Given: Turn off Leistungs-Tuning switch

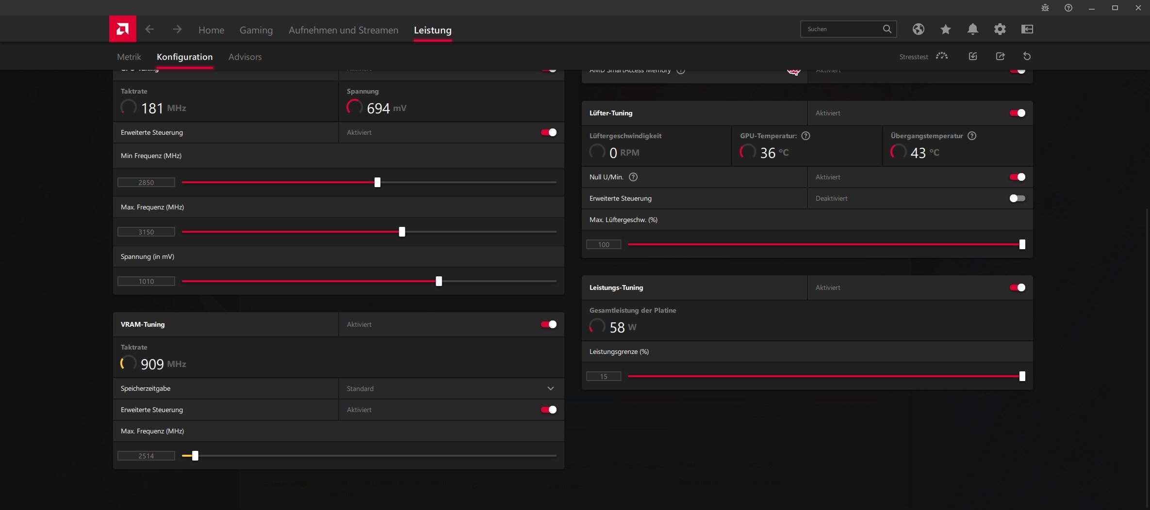Looking at the screenshot, I should (x=1018, y=287).
